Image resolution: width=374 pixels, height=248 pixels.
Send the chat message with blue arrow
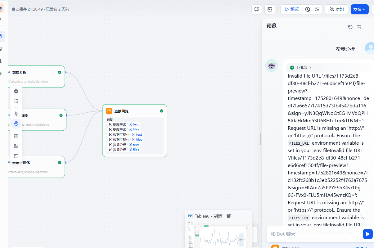tap(367, 234)
